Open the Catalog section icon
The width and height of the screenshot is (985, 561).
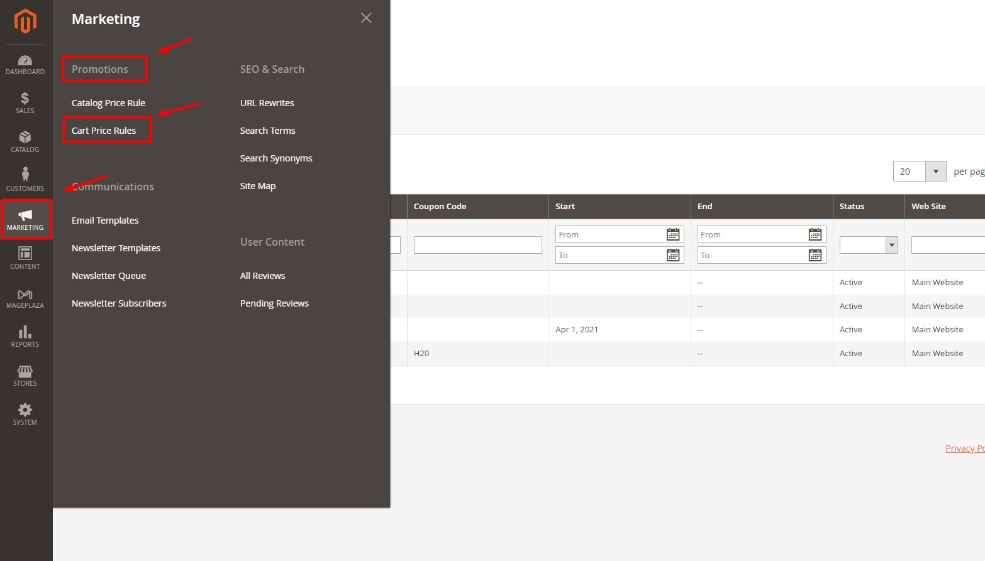pos(25,142)
